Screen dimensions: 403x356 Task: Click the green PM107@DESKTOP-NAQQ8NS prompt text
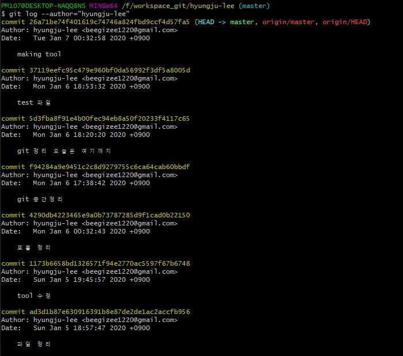pos(44,5)
